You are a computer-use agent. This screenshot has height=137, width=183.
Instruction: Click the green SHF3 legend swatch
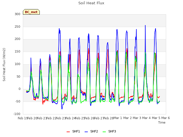coord(104,132)
